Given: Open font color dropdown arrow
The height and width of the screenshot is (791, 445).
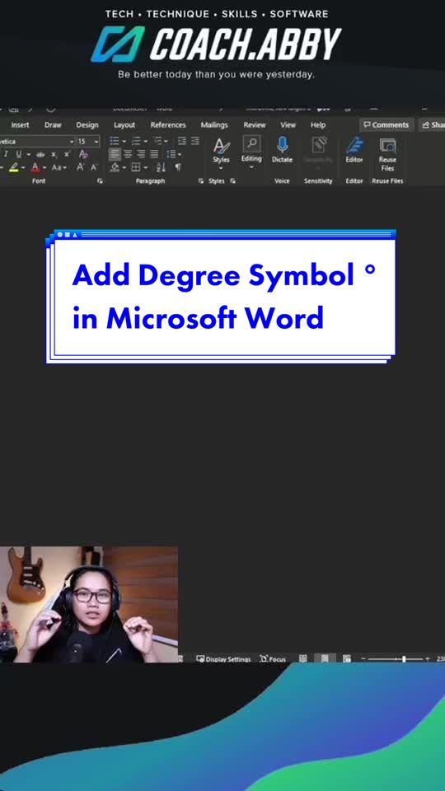Looking at the screenshot, I should [44, 167].
